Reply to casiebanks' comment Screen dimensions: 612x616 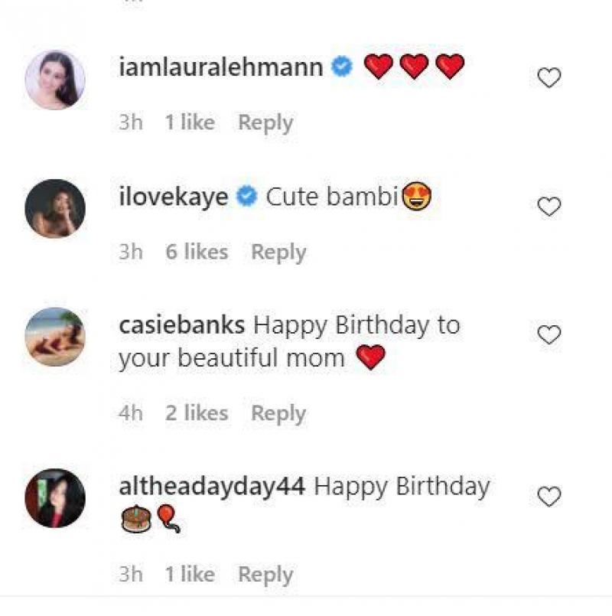coord(278,413)
